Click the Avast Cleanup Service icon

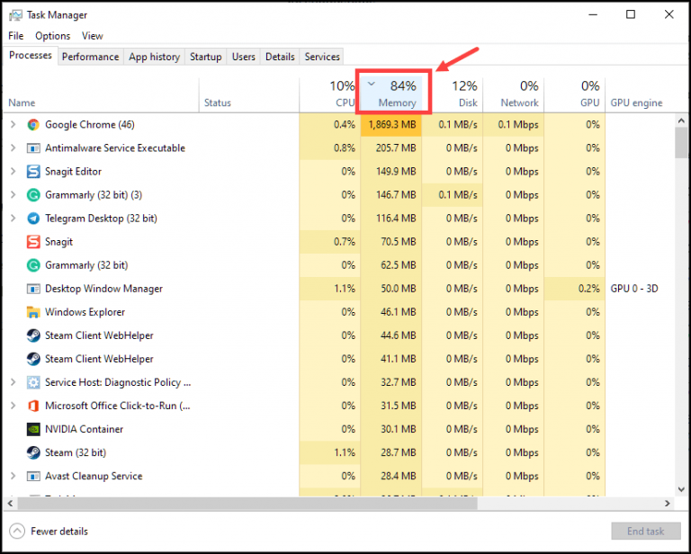(x=33, y=476)
